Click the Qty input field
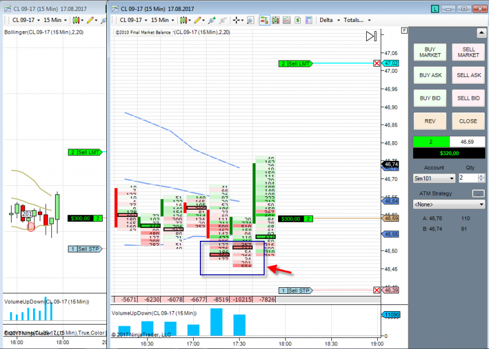The height and width of the screenshot is (349, 489). pos(468,178)
